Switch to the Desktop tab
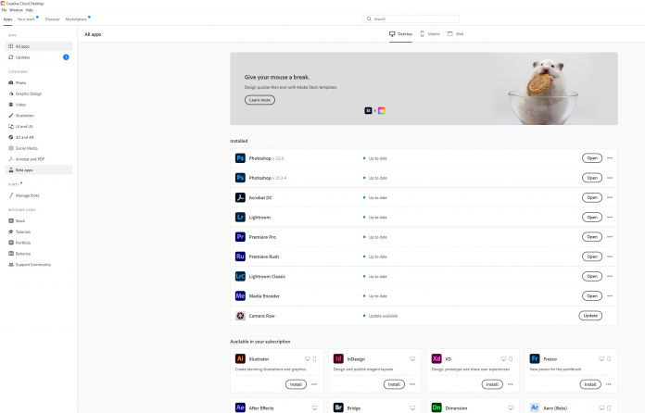Screen dimensions: 645x413 point(400,34)
